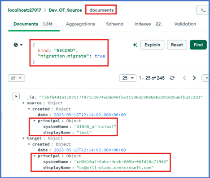
Task: Open query history clock dropdown
Action: point(18,45)
